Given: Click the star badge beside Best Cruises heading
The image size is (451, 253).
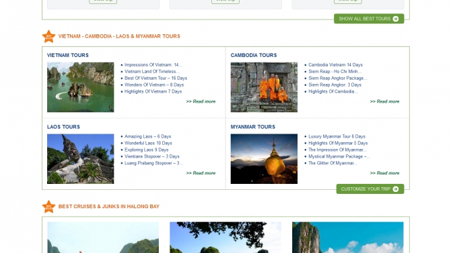Looking at the screenshot, I should tap(48, 207).
